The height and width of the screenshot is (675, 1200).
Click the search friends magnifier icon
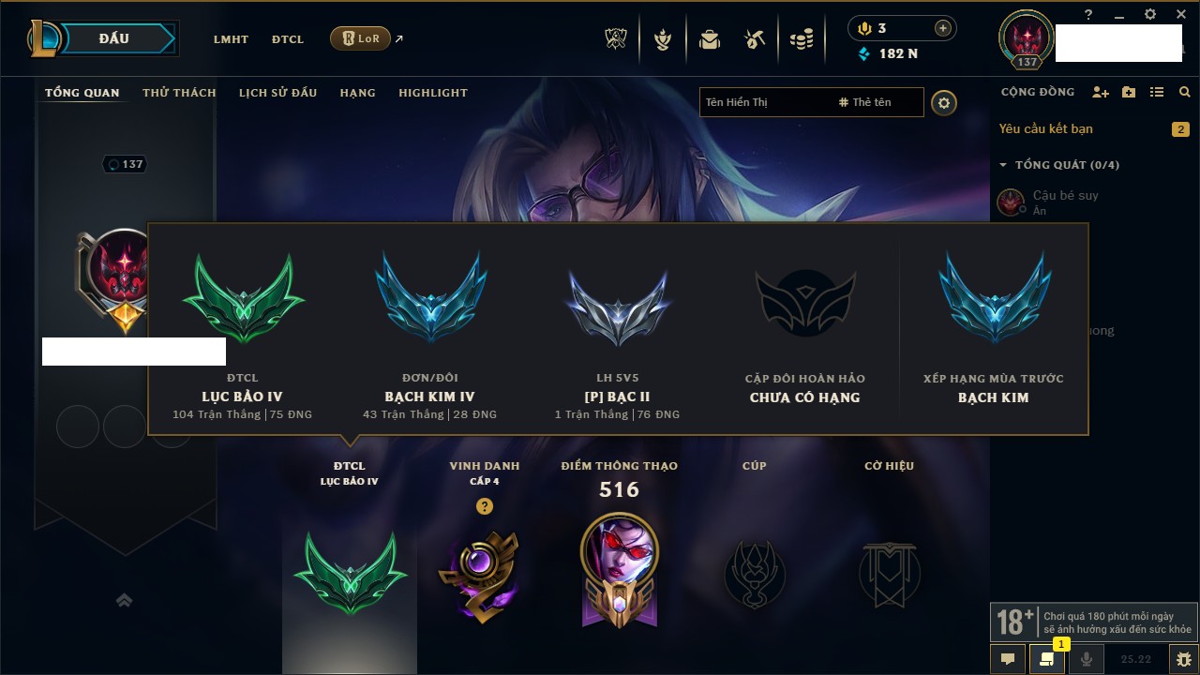pos(1185,92)
